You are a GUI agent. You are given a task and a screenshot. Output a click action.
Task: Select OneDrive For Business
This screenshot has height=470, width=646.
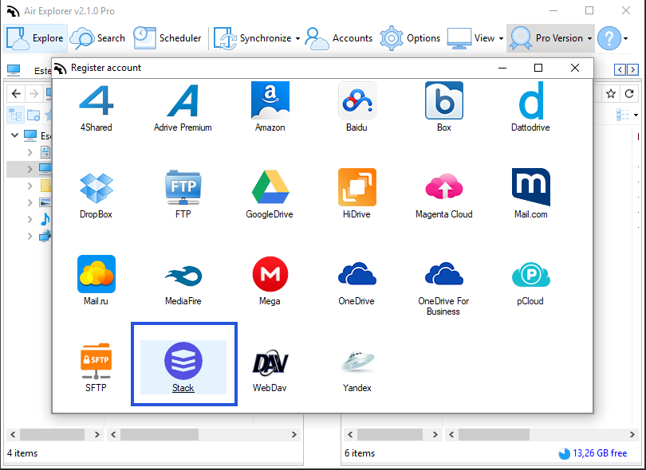pyautogui.click(x=443, y=275)
